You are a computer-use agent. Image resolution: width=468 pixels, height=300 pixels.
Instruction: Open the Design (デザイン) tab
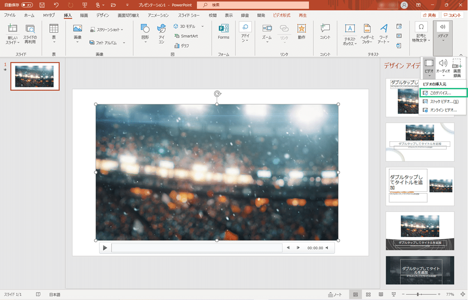point(102,15)
